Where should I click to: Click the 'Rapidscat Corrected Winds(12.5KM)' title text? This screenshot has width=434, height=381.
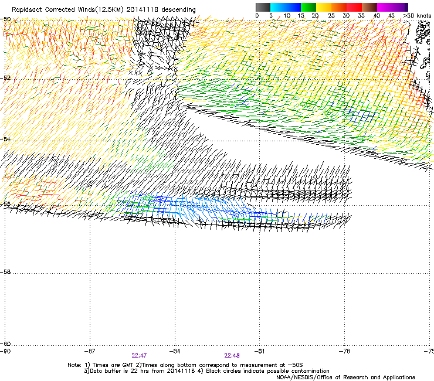point(67,10)
